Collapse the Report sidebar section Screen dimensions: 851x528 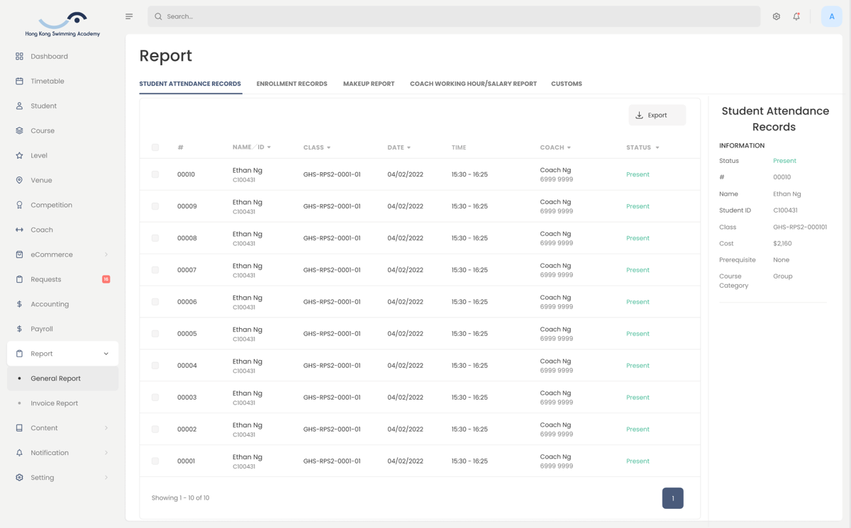(106, 354)
